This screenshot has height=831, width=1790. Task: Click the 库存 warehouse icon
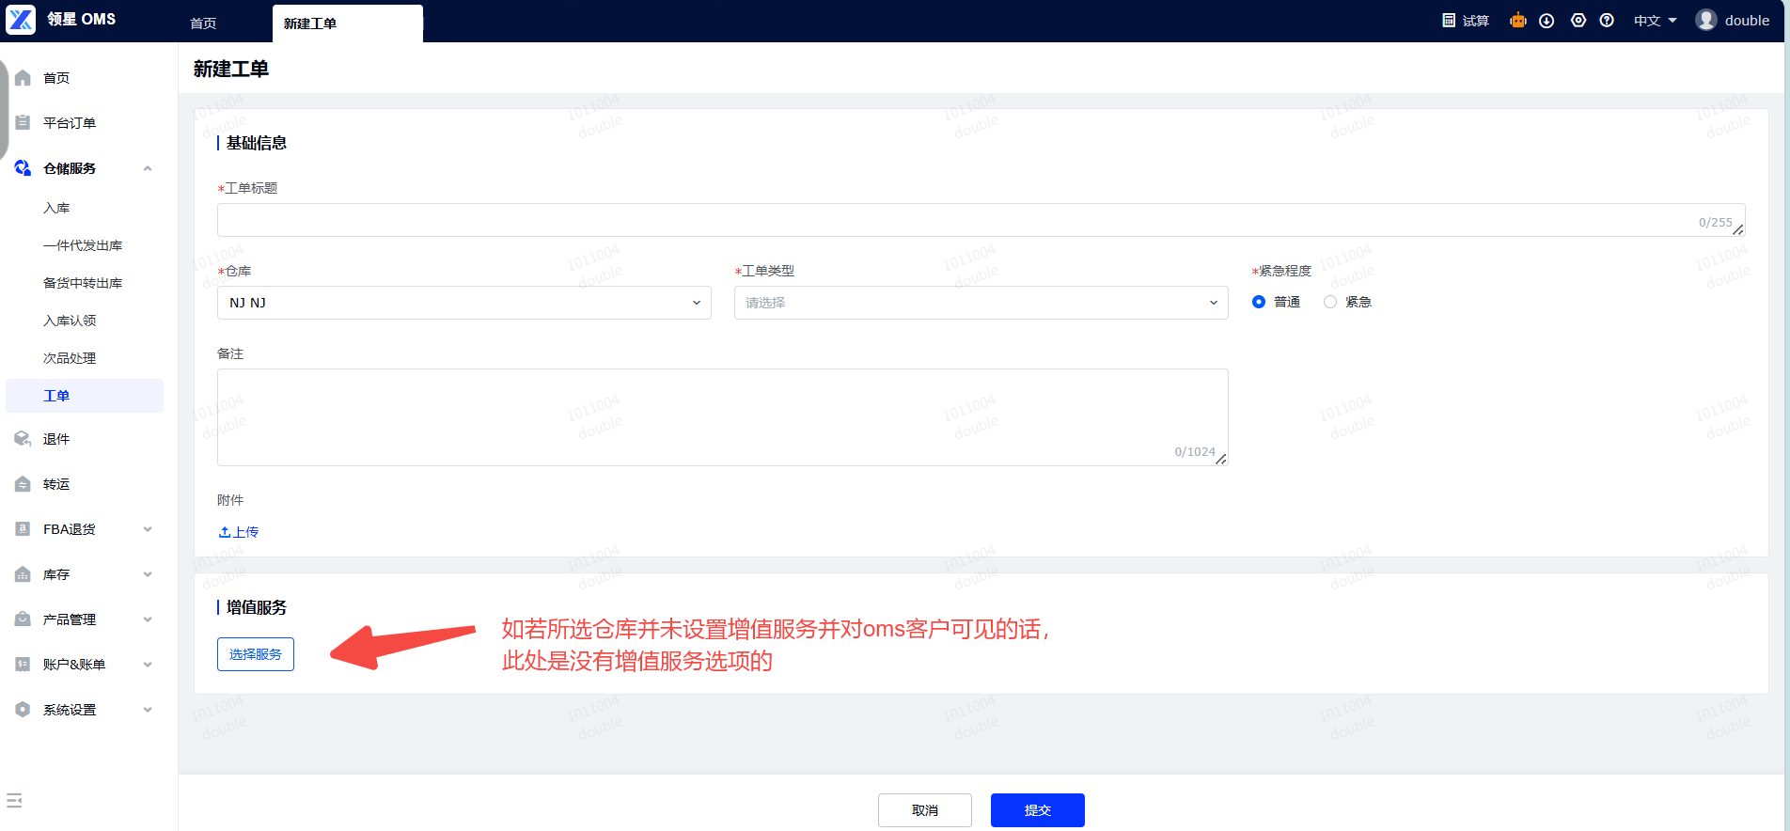coord(24,574)
